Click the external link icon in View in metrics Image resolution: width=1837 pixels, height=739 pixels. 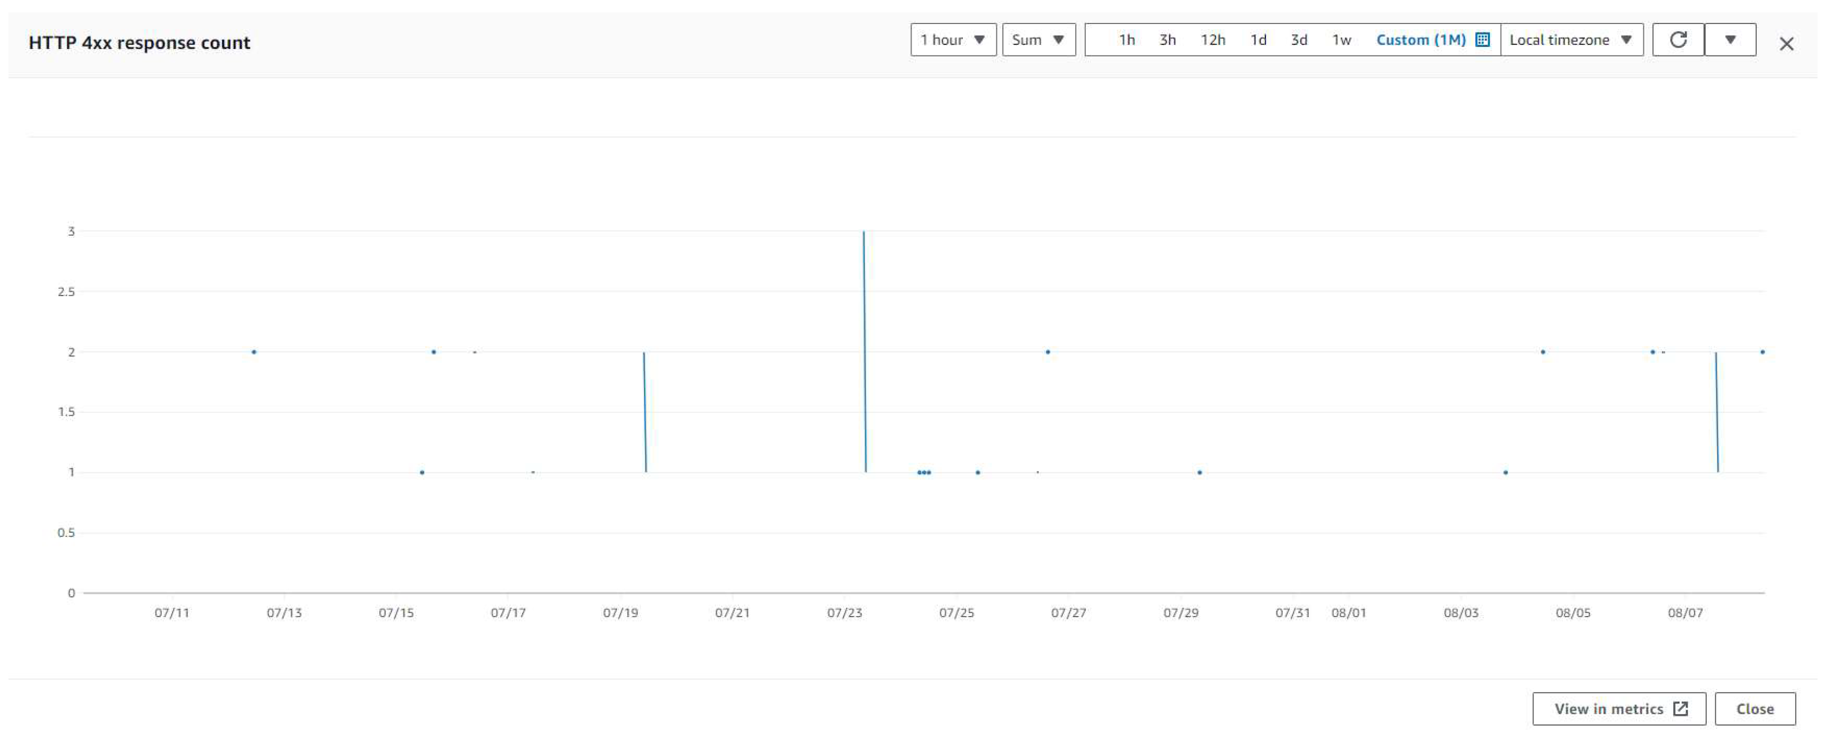(x=1680, y=709)
